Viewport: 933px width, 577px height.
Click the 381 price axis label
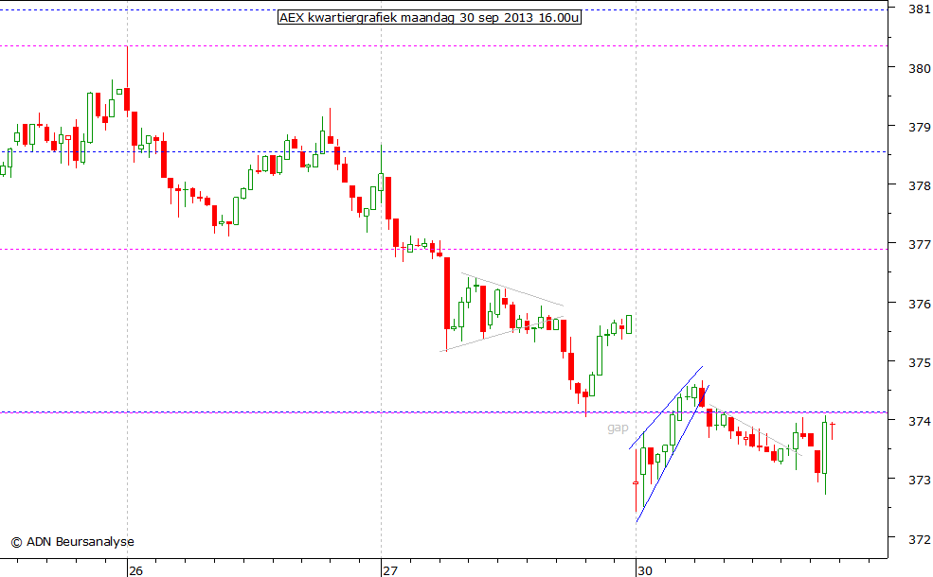[x=920, y=9]
